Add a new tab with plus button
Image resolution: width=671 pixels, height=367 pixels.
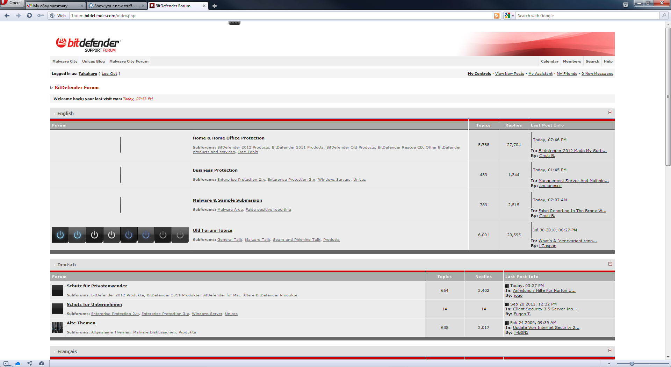pos(215,6)
